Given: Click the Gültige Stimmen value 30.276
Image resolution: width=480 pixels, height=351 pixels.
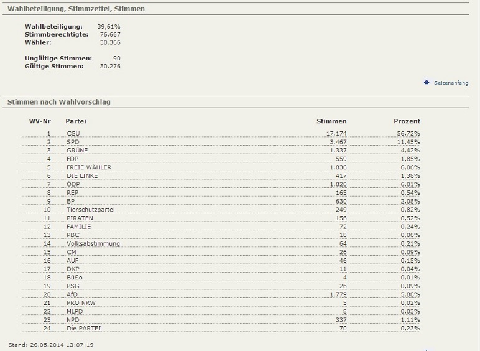Looking at the screenshot, I should coord(110,67).
